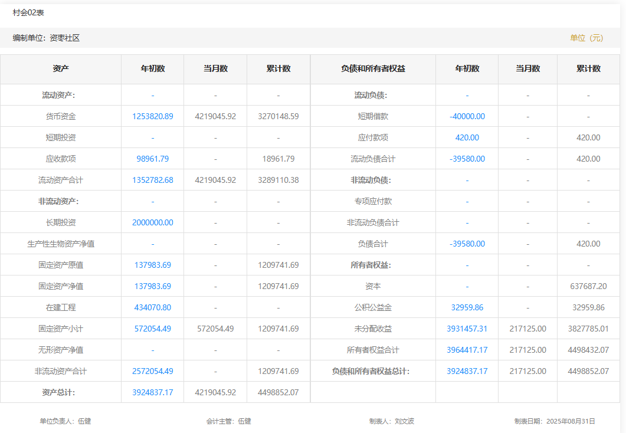This screenshot has width=626, height=433.
Task: Click the 负债和所有者权益总计 年初数 link
Action: tap(467, 371)
